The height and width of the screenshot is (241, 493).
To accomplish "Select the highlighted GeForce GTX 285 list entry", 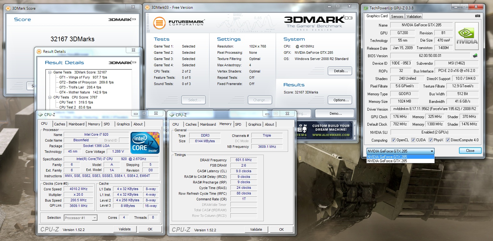I will [401, 157].
